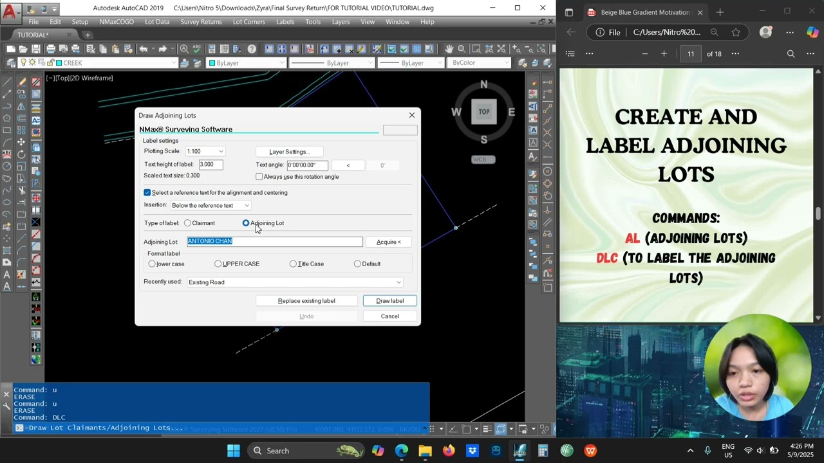This screenshot has height=463, width=824.
Task: Zoom in with the PDF viewer plus button
Action: 664,53
